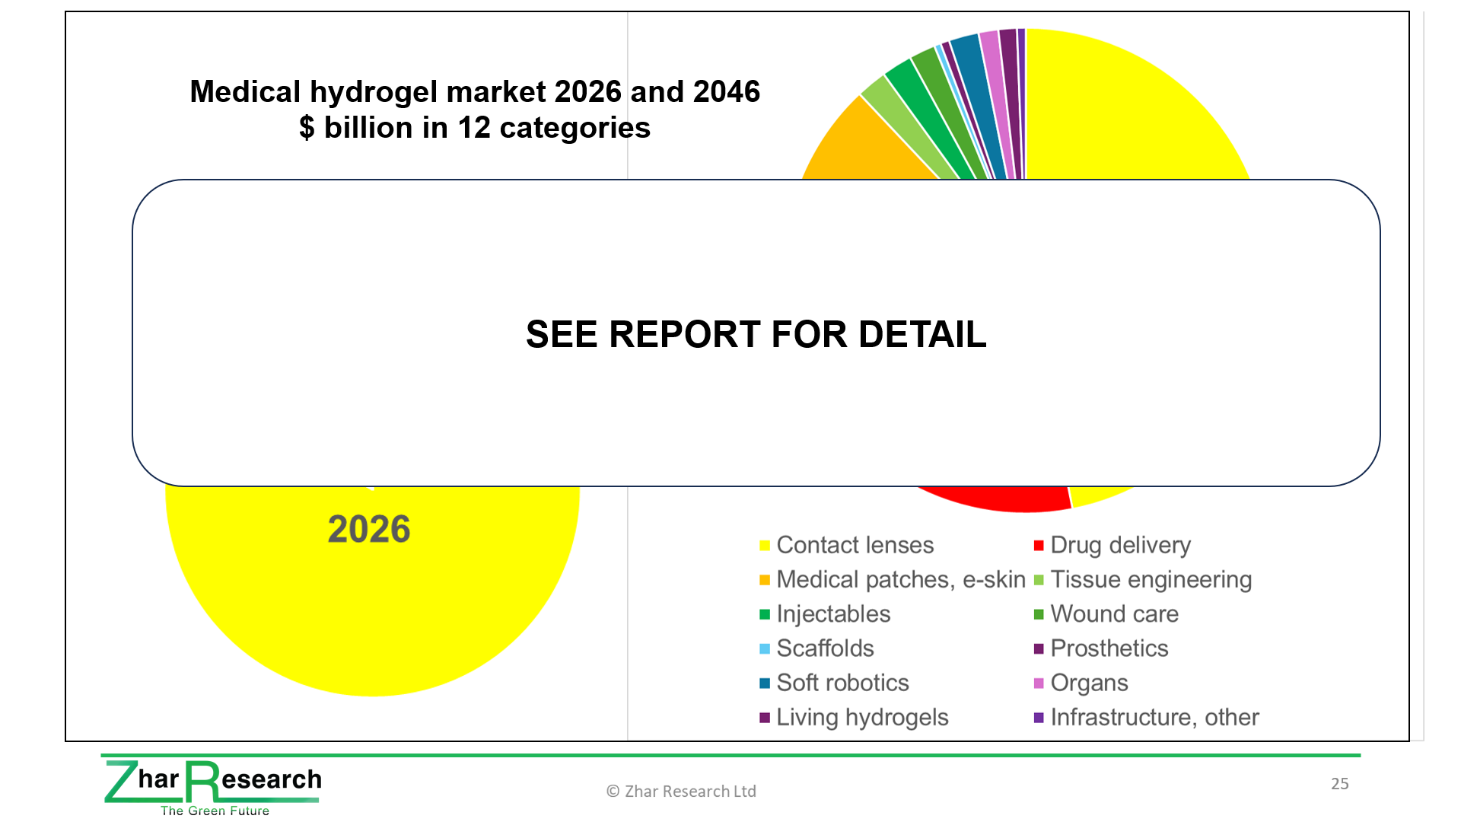Select the Prosthetics legend color marker
The width and height of the screenshot is (1461, 822).
click(x=1039, y=649)
